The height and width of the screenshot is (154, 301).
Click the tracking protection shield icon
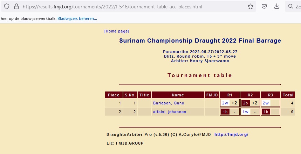tap(7, 7)
